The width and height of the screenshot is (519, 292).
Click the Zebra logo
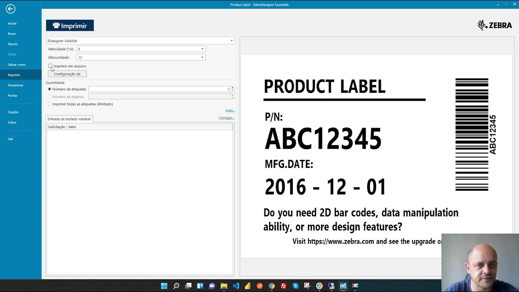pyautogui.click(x=495, y=25)
